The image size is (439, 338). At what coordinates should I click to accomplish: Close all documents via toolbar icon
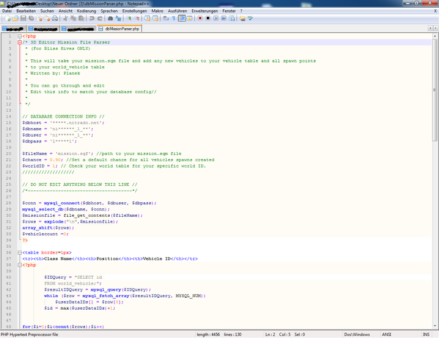(x=47, y=18)
